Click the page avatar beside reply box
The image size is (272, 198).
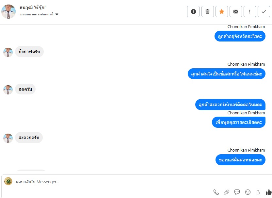point(8,181)
